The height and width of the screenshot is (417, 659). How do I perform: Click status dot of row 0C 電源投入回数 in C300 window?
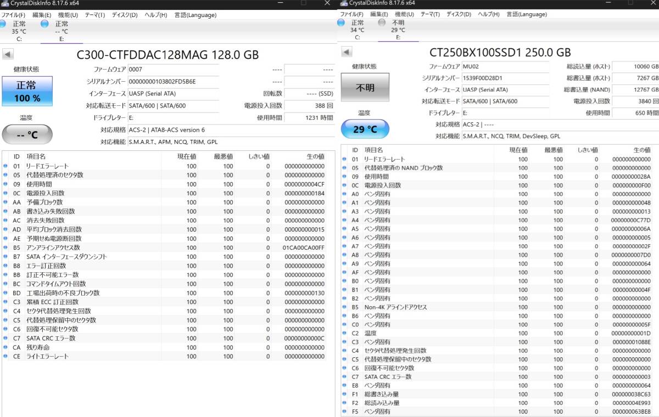pyautogui.click(x=6, y=193)
